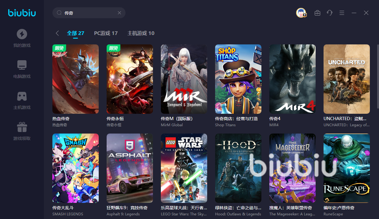
Task: Open the MIR4 game cover
Action: (292, 79)
